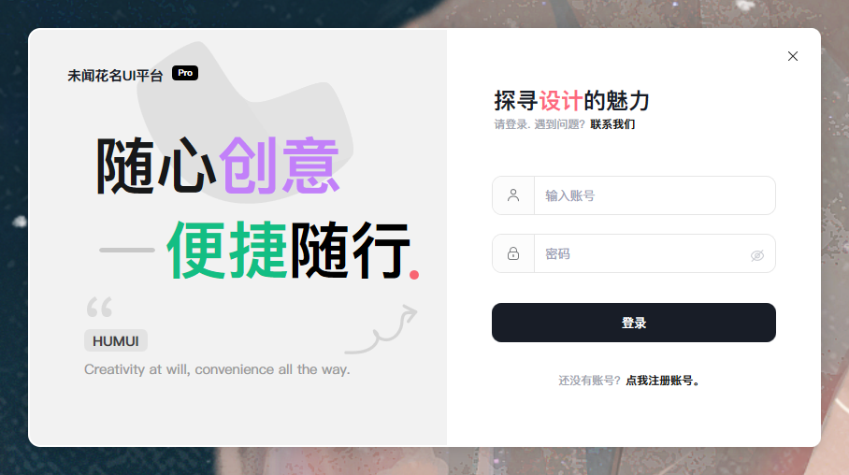Click the HUMUI tag label
Viewport: 849px width, 475px height.
pos(116,341)
